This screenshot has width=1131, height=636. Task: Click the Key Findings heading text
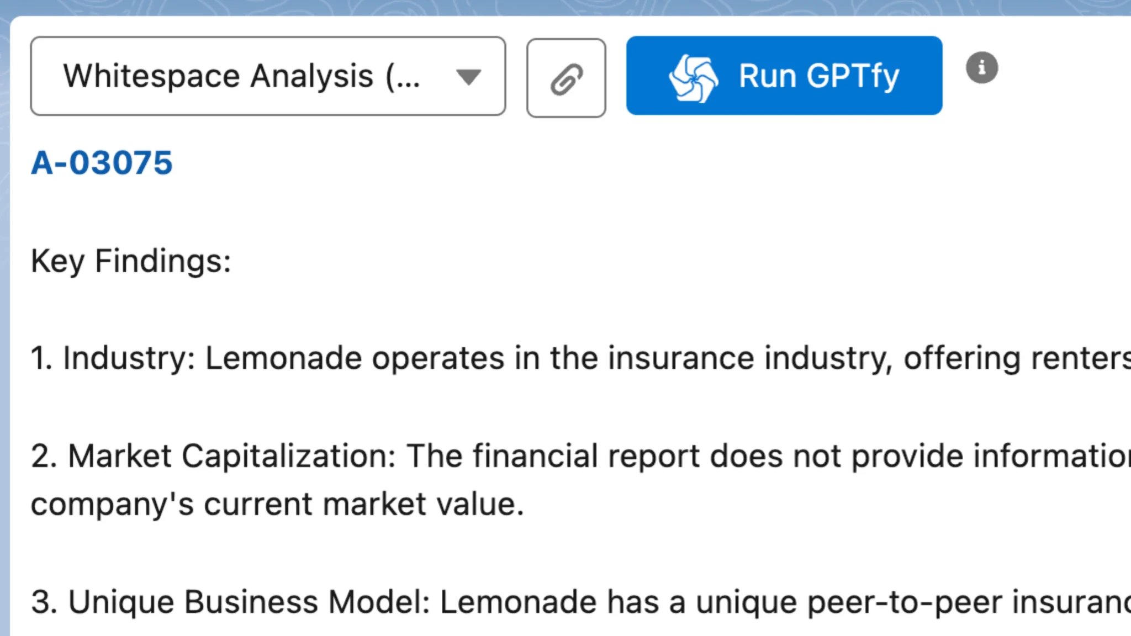131,261
